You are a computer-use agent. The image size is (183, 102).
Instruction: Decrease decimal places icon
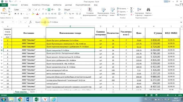point(80,14)
